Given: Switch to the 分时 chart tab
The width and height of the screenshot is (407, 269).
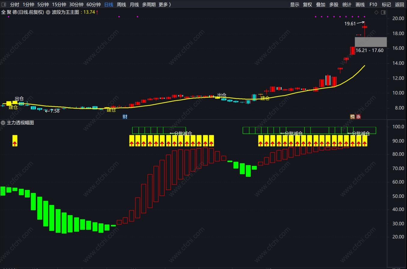Looking at the screenshot, I should pos(15,5).
